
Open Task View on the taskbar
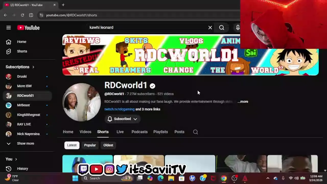[x=139, y=178]
